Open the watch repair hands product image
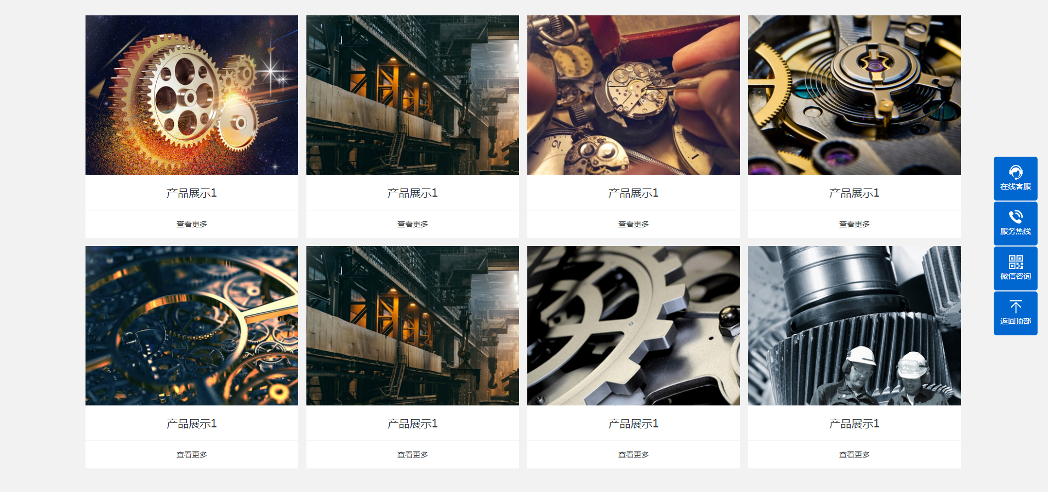This screenshot has height=492, width=1048. tap(634, 95)
